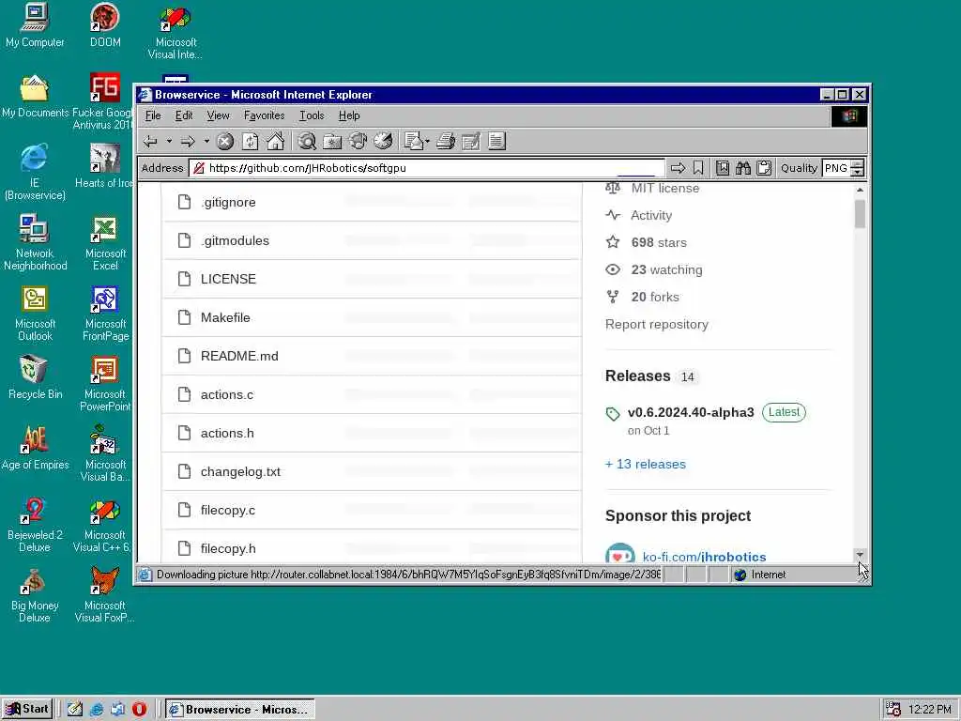Open the Search toolbar icon
This screenshot has height=721, width=961.
tap(307, 142)
